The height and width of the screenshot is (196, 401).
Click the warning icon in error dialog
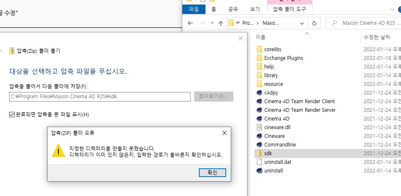coord(58,150)
